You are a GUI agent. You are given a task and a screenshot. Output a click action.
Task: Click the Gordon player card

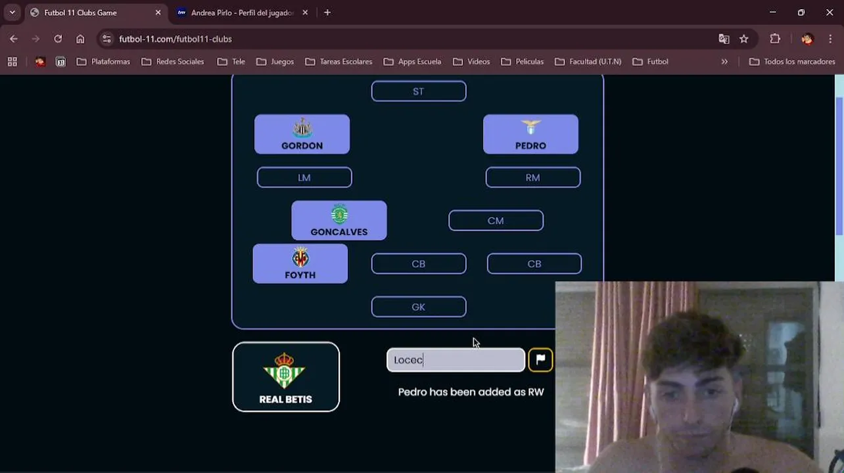tap(302, 135)
